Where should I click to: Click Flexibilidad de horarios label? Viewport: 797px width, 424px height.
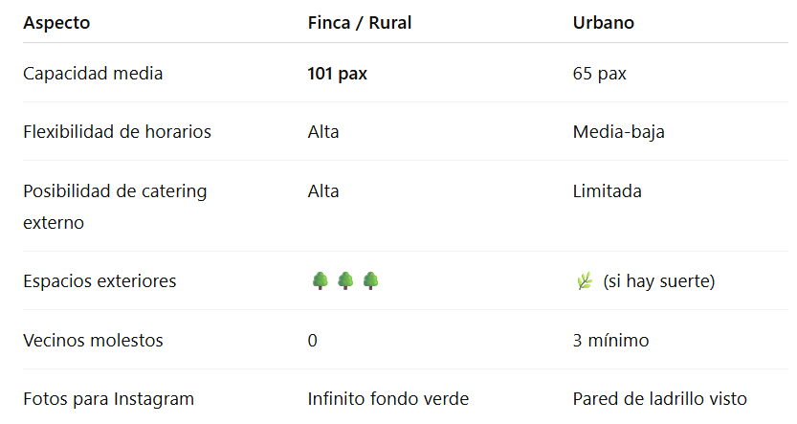coord(117,132)
